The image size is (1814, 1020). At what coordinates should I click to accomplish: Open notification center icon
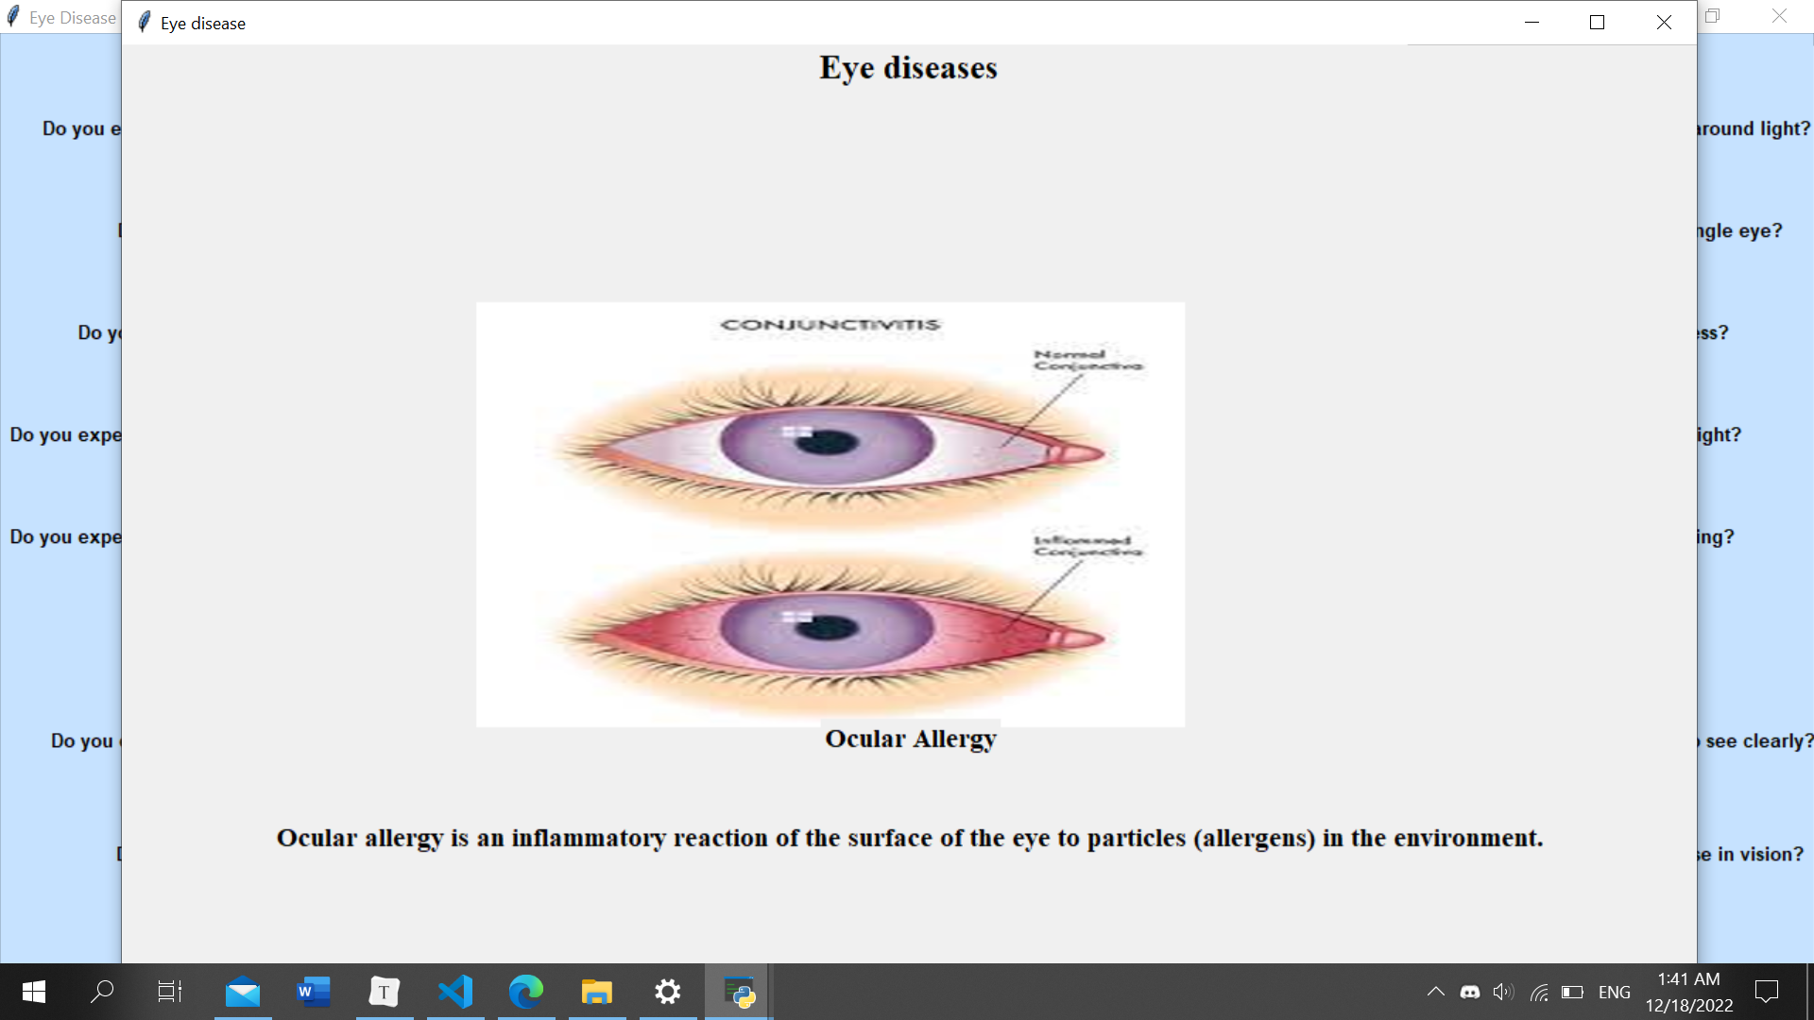(x=1766, y=992)
